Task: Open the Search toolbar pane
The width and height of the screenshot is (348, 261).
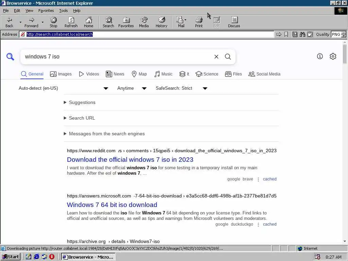Action: coord(108,22)
